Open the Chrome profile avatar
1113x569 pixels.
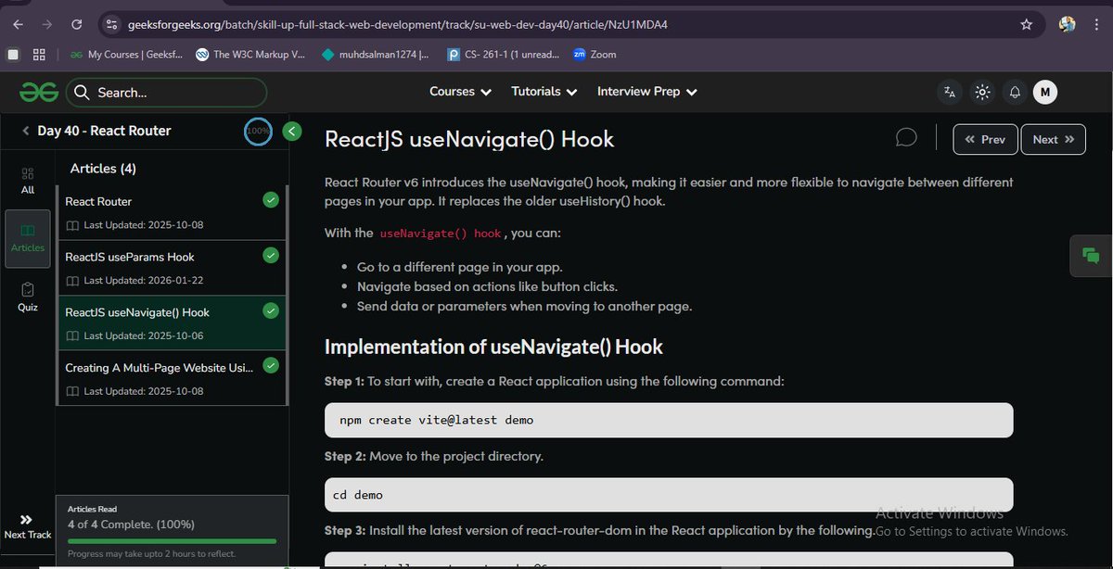coord(1067,24)
